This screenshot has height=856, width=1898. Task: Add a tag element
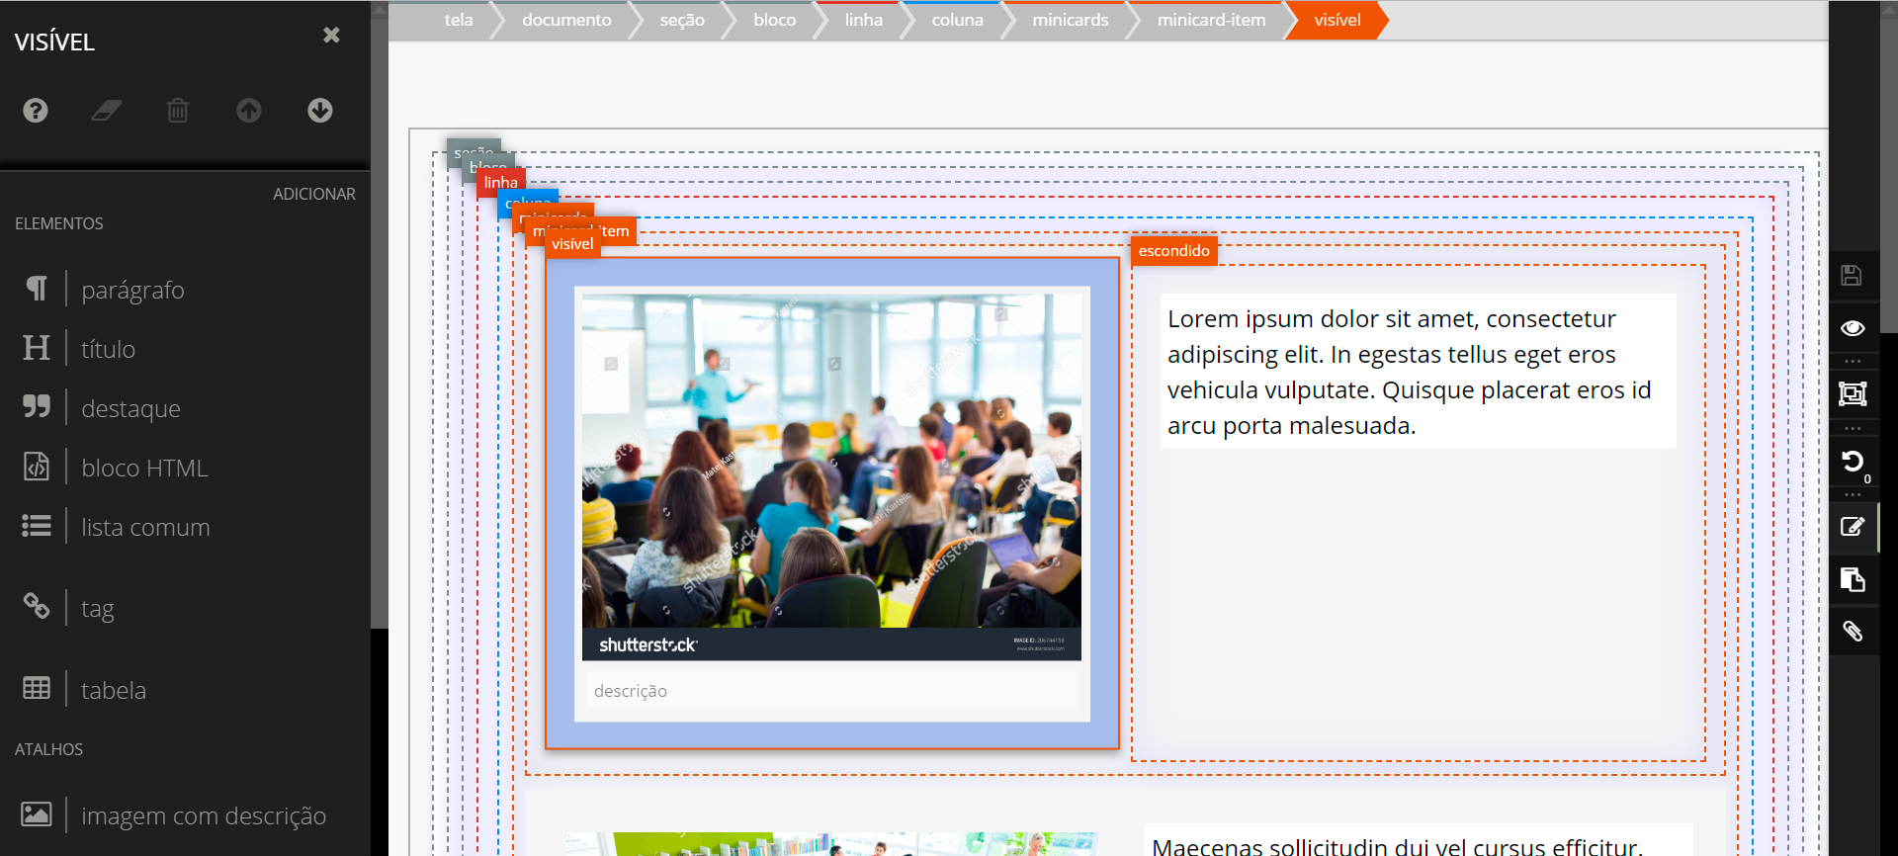pyautogui.click(x=98, y=608)
